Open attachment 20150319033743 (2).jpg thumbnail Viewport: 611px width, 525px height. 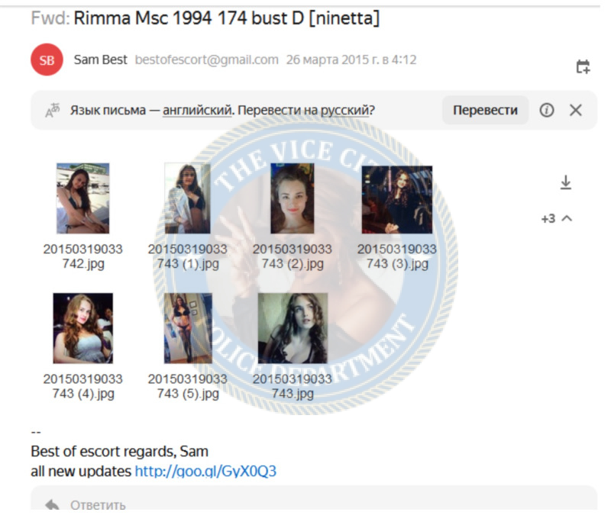293,198
